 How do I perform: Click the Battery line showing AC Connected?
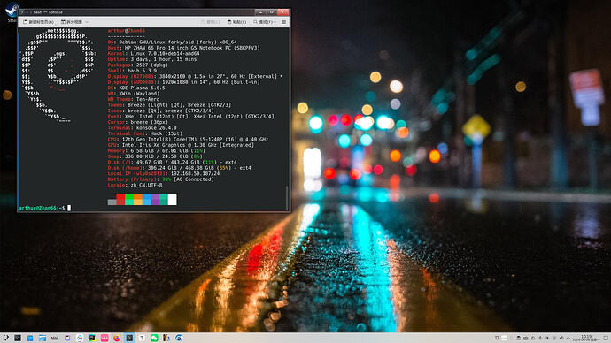coord(160,179)
